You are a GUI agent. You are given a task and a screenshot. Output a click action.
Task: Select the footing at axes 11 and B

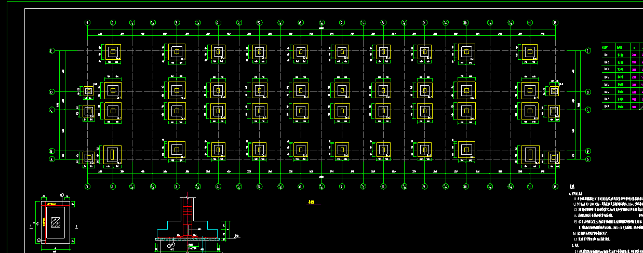click(x=530, y=154)
